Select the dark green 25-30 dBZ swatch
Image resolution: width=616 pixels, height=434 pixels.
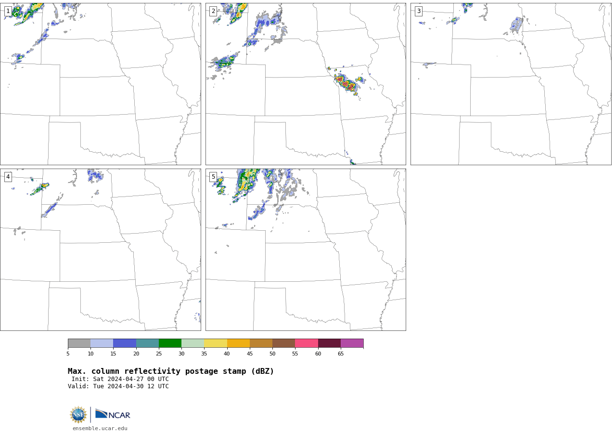(170, 343)
